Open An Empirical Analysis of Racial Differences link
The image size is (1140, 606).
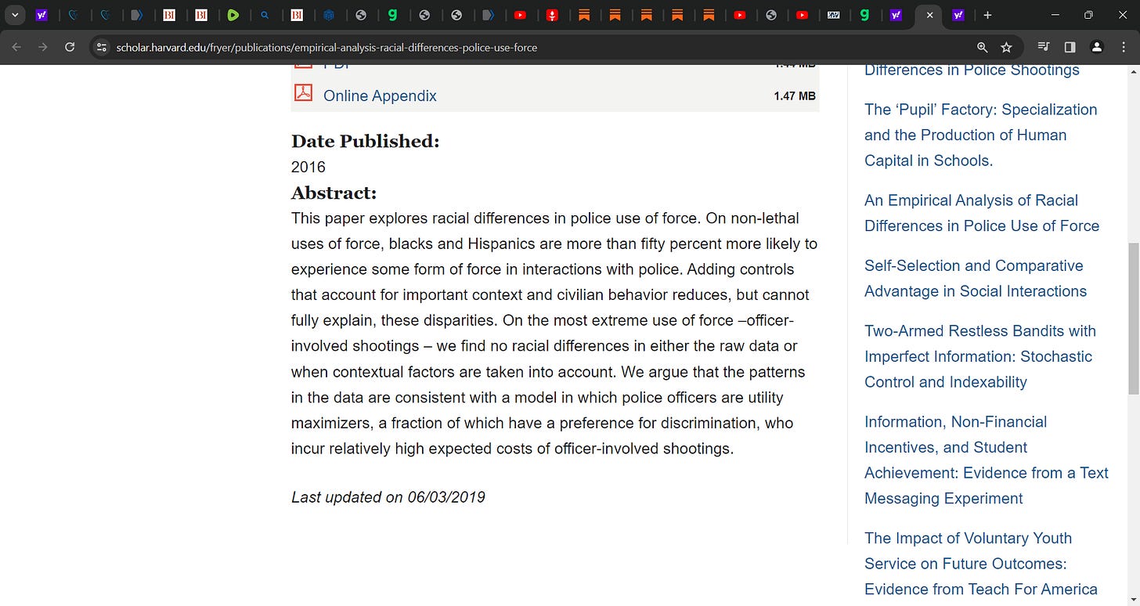coord(982,213)
